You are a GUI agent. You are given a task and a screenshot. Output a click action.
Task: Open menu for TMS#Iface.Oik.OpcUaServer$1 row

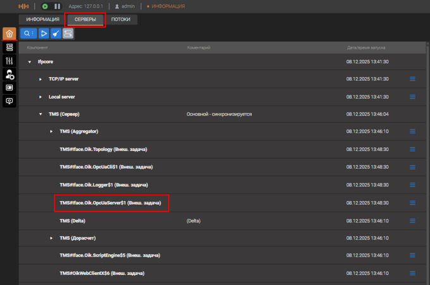[412, 202]
